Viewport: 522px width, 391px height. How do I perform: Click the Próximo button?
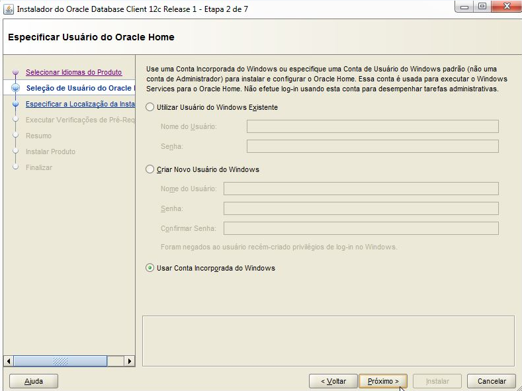(383, 381)
